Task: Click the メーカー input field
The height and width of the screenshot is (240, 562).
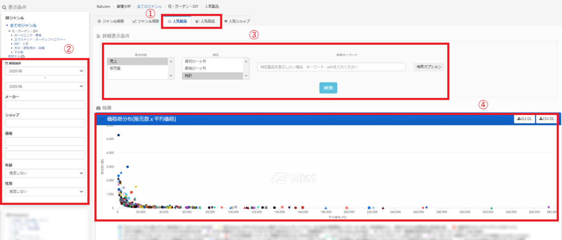Action: click(45, 105)
